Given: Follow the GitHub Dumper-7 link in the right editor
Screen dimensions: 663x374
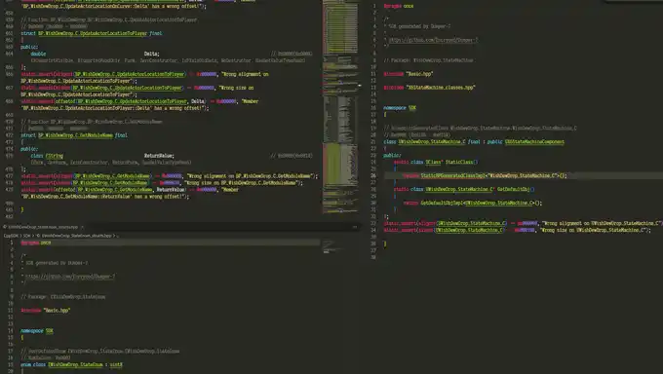Looking at the screenshot, I should [x=433, y=40].
